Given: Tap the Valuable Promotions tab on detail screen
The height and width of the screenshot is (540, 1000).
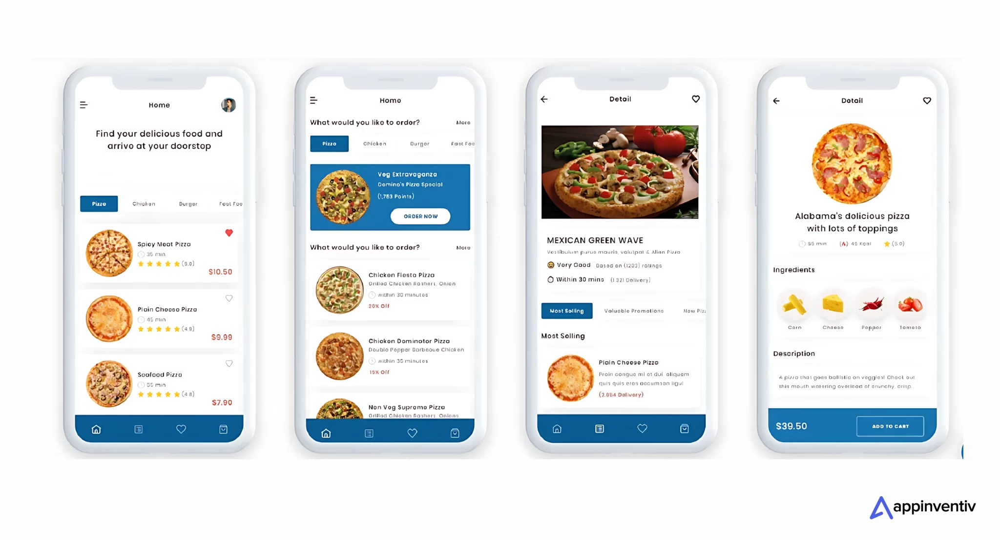Looking at the screenshot, I should point(633,311).
